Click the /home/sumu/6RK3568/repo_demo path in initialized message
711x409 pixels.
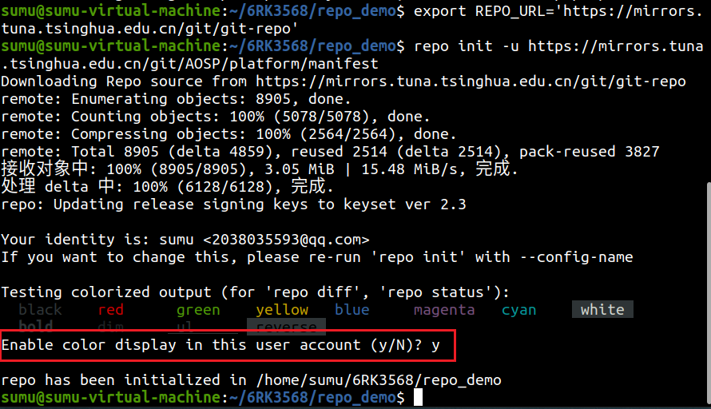379,380
